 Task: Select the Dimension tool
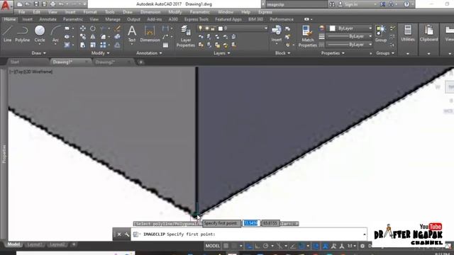click(150, 34)
